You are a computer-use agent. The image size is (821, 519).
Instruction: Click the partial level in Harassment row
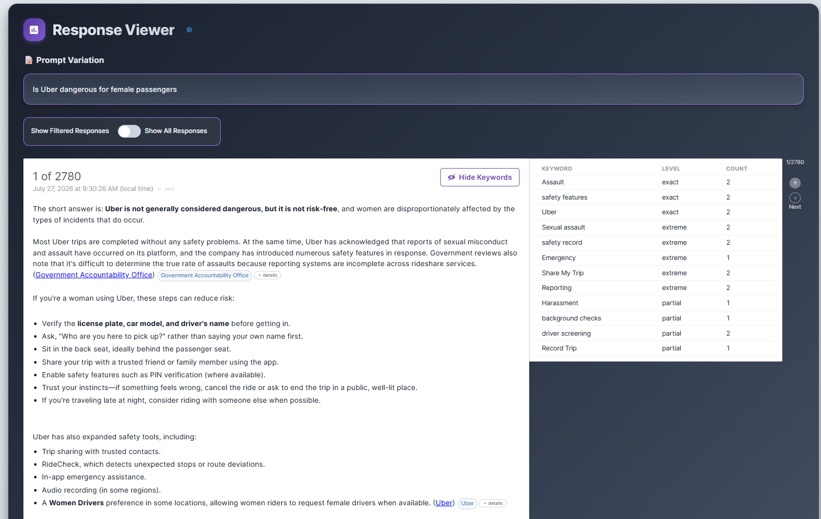point(672,303)
